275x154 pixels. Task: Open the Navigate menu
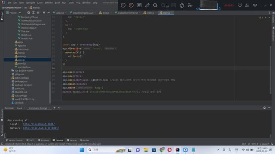[31, 3]
